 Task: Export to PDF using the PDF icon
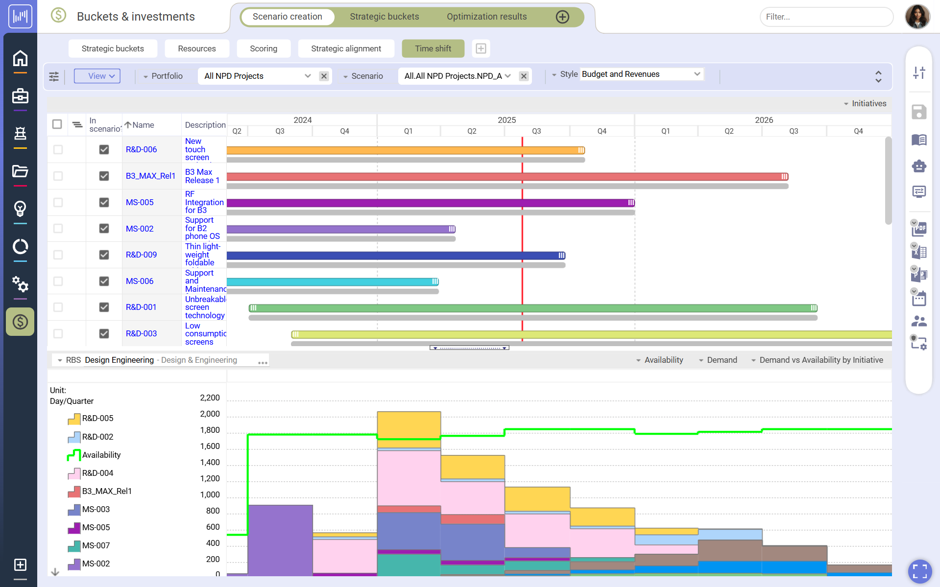919,229
